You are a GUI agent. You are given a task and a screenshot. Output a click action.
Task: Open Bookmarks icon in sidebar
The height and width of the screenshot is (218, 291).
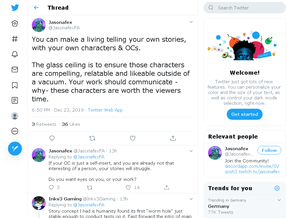tap(15, 85)
